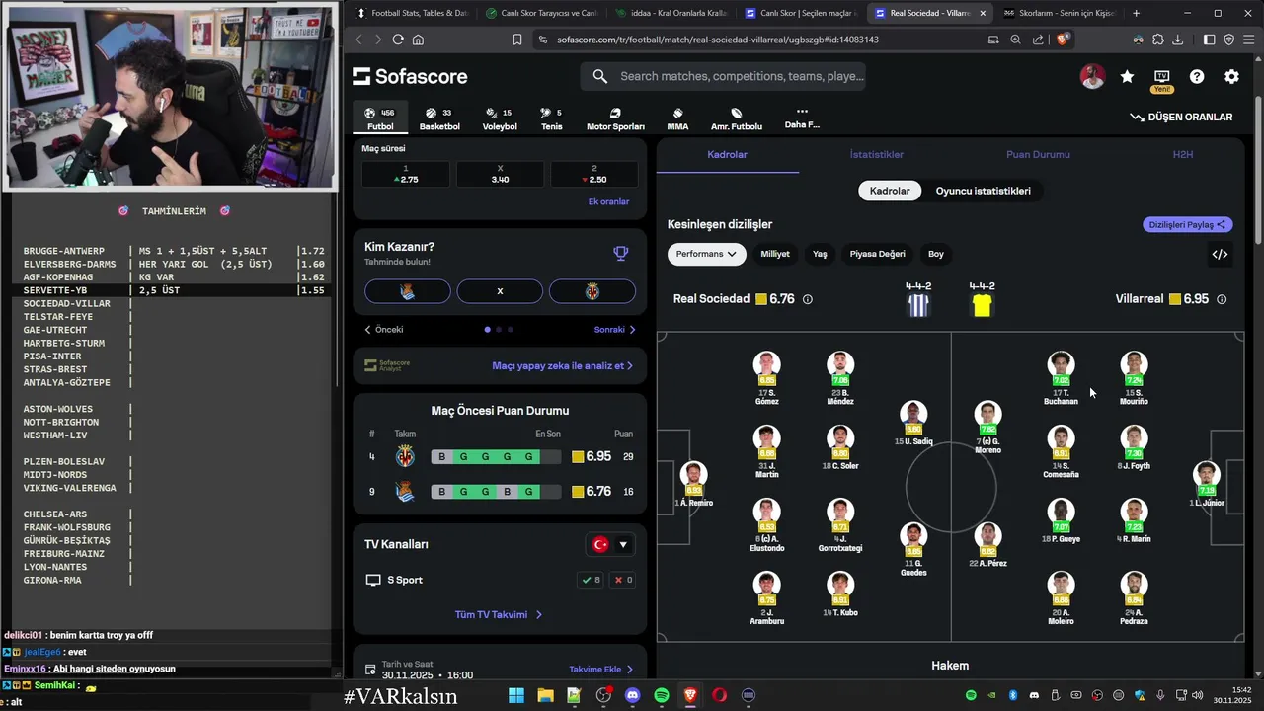Screen dimensions: 1264x711
Task: Select the MMA sport icon
Action: pos(677,119)
